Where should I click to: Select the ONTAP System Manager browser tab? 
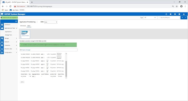coord(15,2)
